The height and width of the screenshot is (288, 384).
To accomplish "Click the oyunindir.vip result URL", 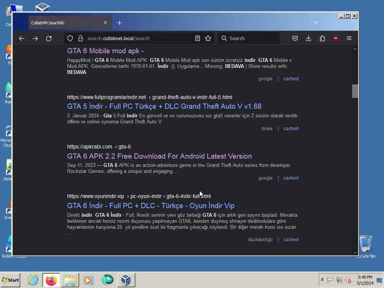I will [139, 196].
